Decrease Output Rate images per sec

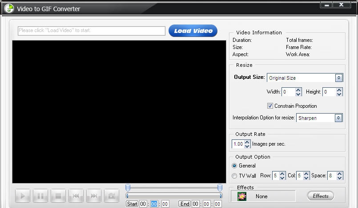pyautogui.click(x=247, y=146)
